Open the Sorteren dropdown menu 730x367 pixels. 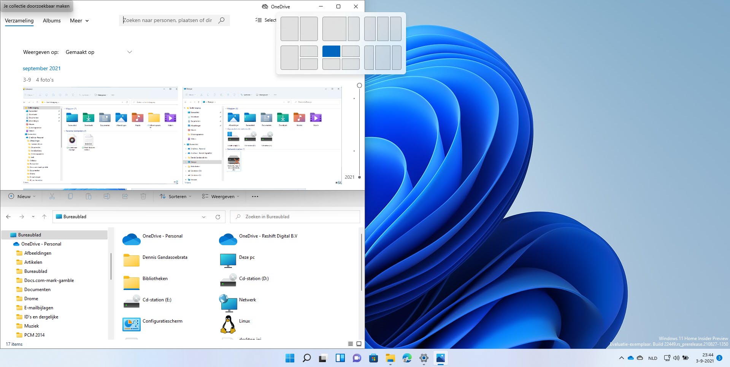click(x=176, y=196)
